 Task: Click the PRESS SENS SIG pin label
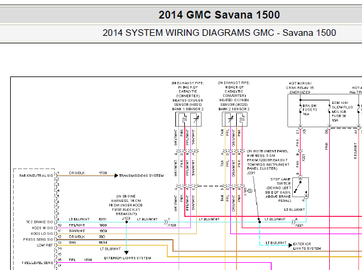click(38, 240)
